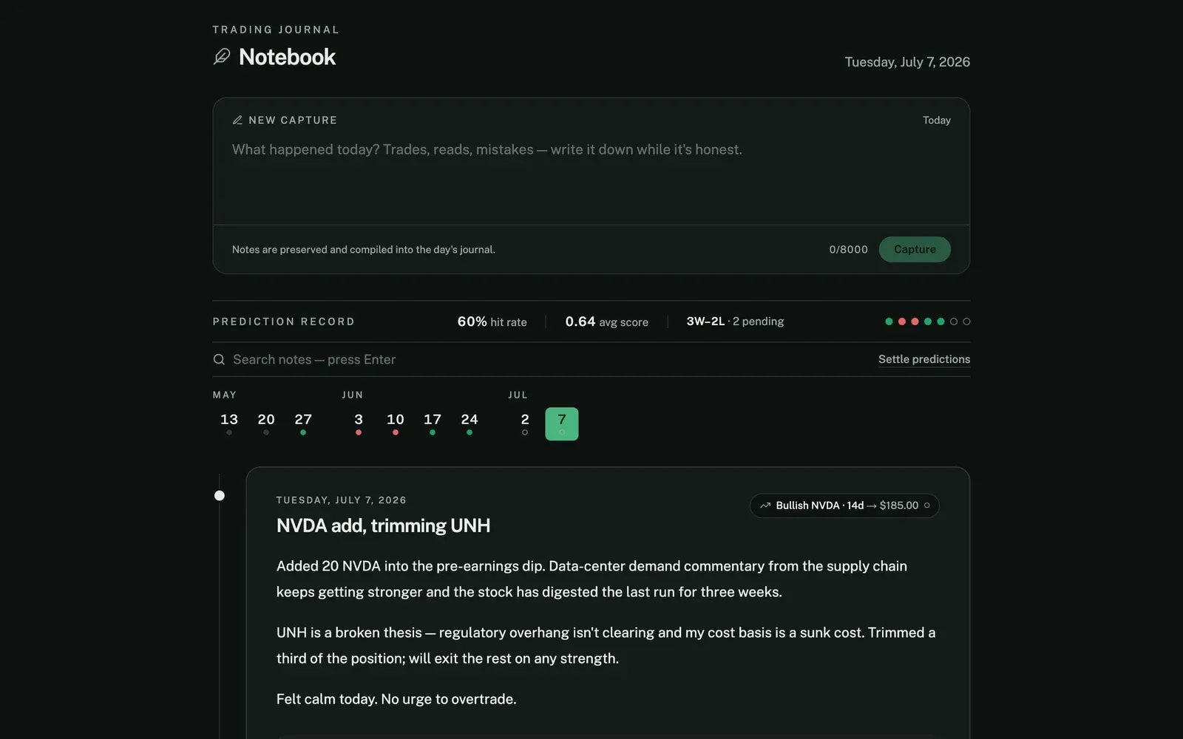
Task: Click the Notebook title
Action: tap(287, 57)
